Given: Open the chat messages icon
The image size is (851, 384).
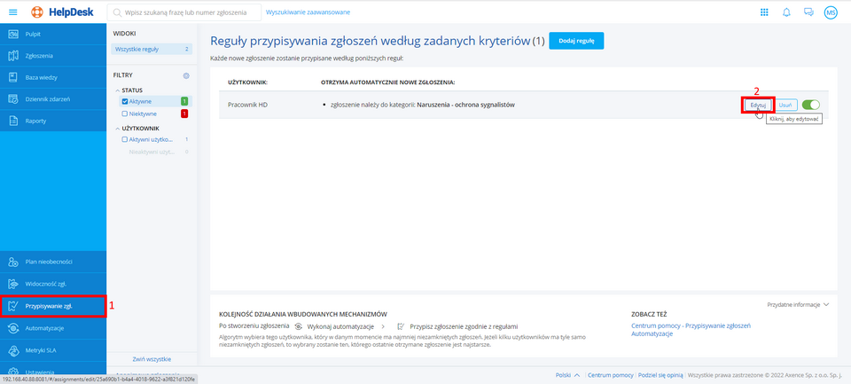Looking at the screenshot, I should tap(808, 12).
